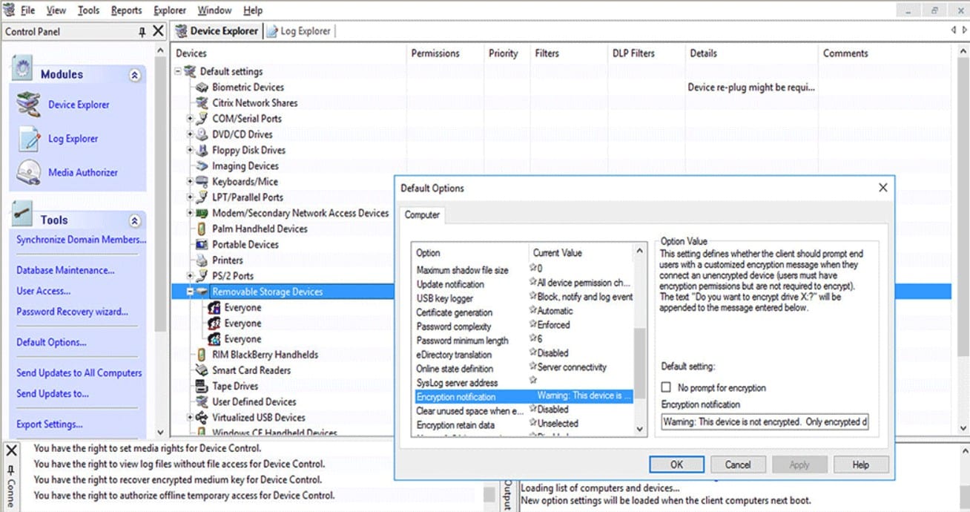This screenshot has height=512, width=970.
Task: Expand the Keyboards/Mice node
Action: point(190,182)
